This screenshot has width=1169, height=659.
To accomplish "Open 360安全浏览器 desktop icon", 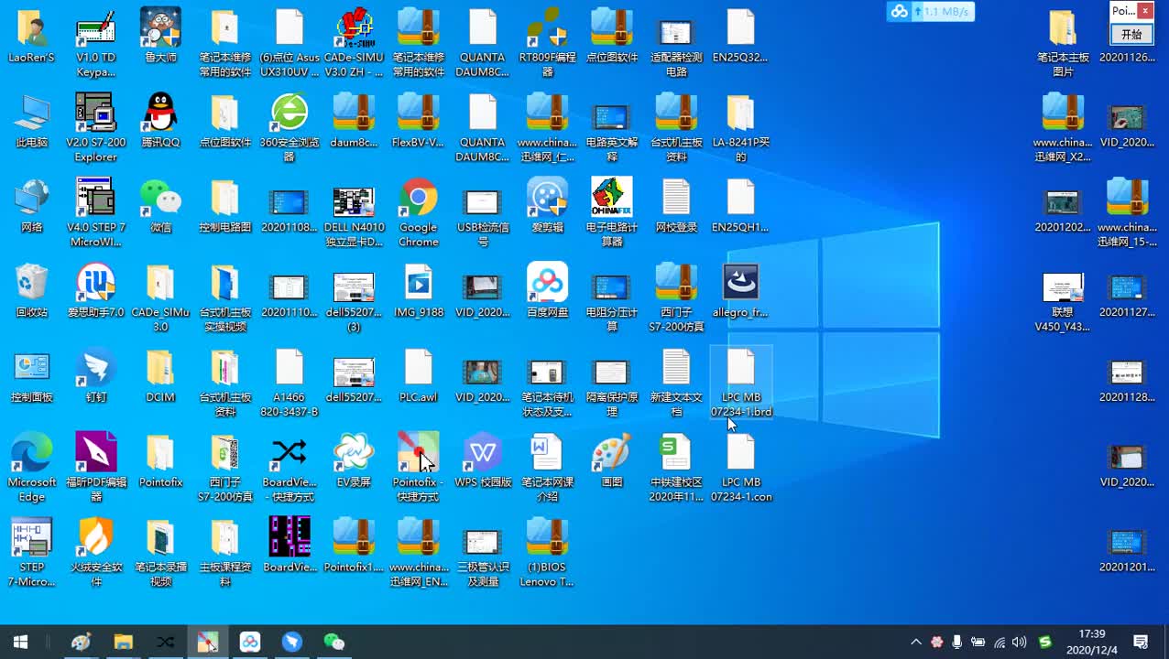I will (x=290, y=128).
